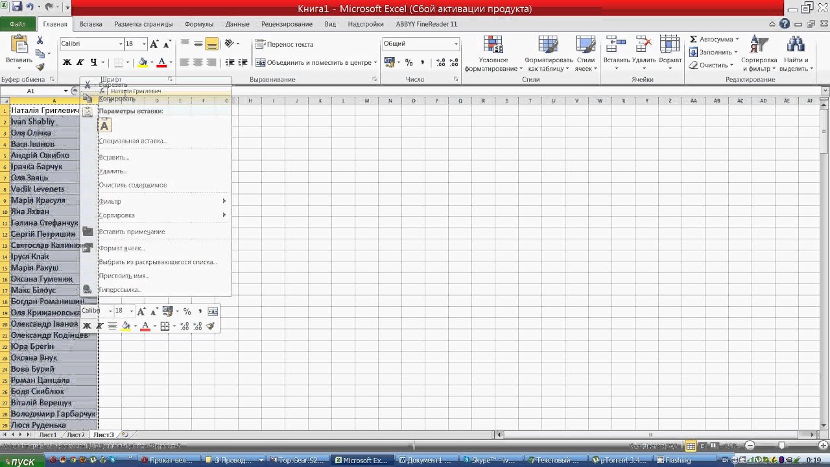Click the Очистить eraser button
The image size is (830, 467).
(x=711, y=65)
